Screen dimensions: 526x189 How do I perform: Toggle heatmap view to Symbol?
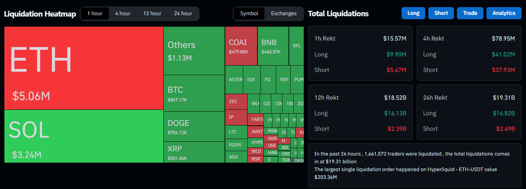[249, 14]
